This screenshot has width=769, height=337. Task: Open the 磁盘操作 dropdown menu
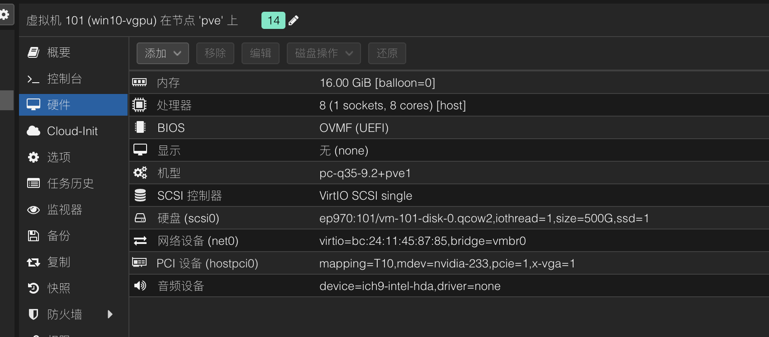pos(323,53)
